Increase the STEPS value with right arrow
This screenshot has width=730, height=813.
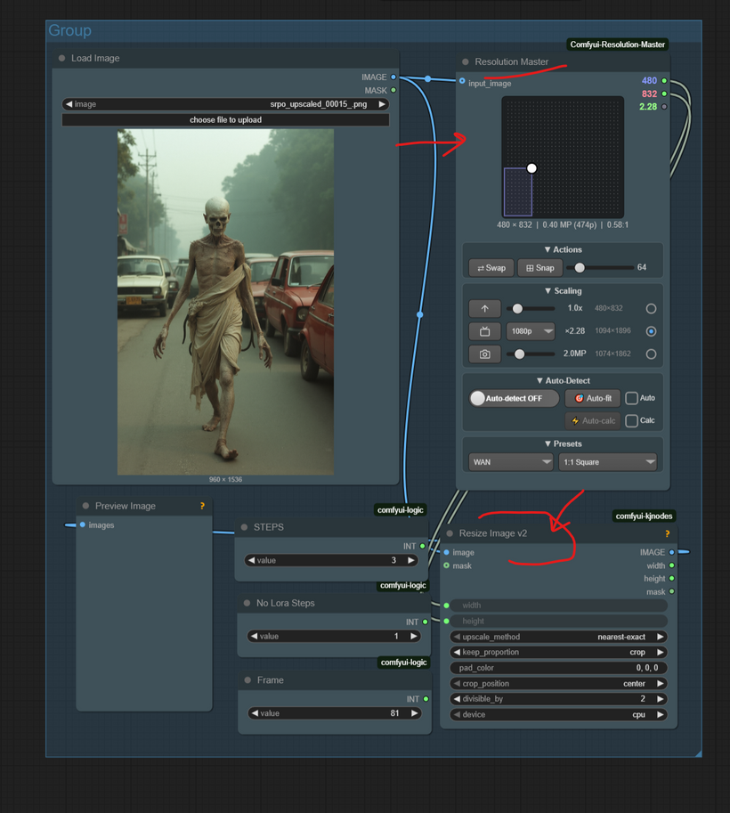[410, 560]
